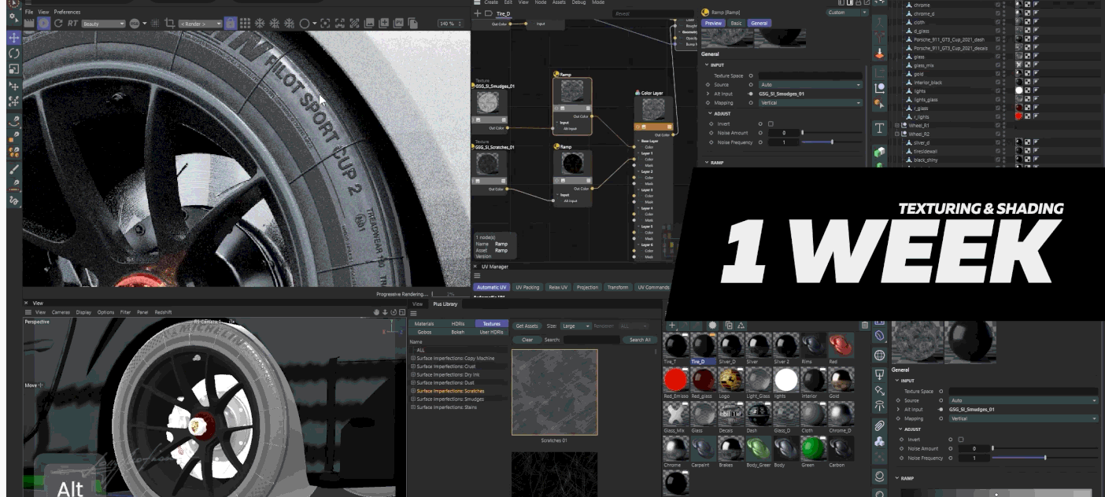This screenshot has width=1105, height=497.
Task: Open the Custom dropdown in Ramp attributes
Action: pos(845,13)
